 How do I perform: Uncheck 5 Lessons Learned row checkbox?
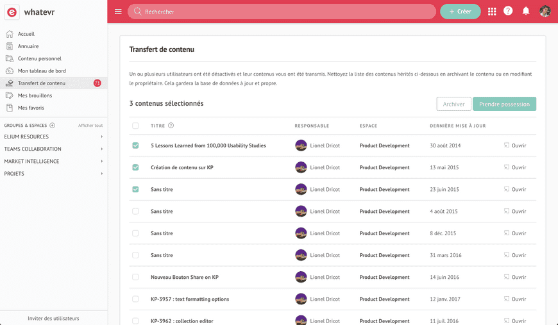[135, 146]
